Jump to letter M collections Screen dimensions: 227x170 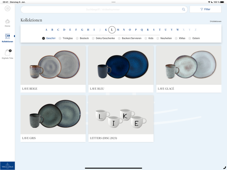click(x=118, y=30)
